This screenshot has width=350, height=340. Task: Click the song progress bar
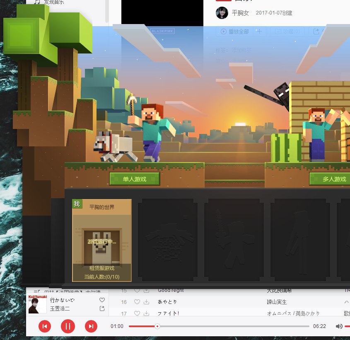click(x=219, y=326)
